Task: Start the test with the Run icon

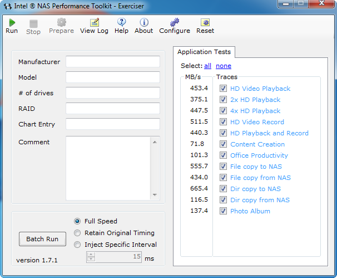Action: pos(12,23)
